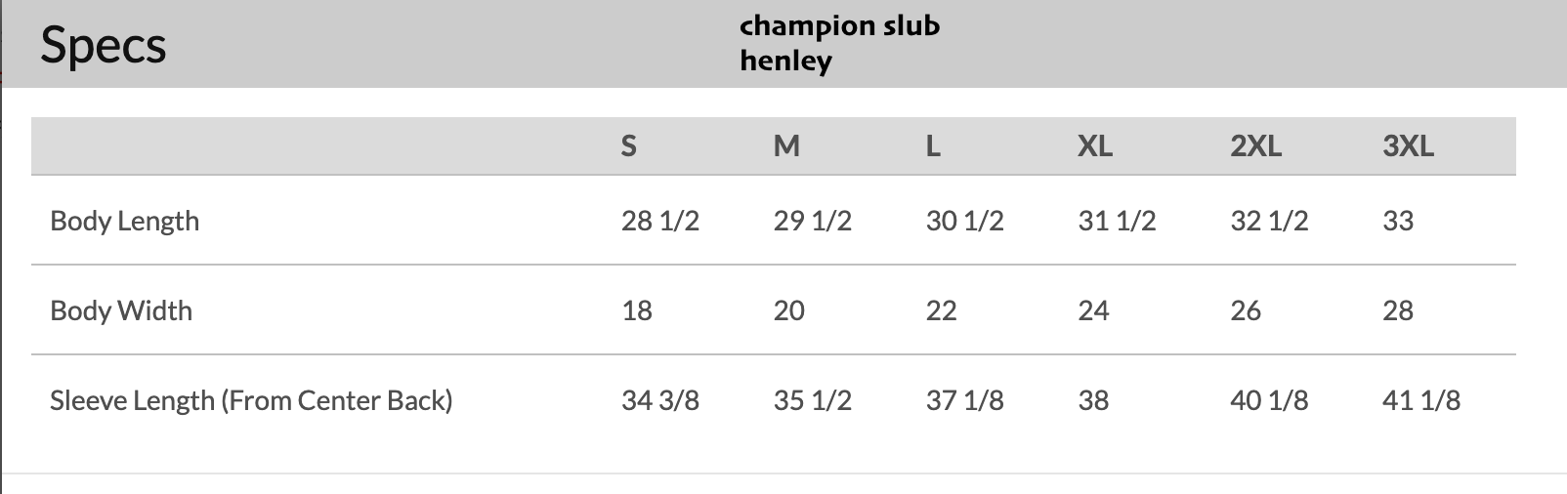Click the 41 1/8 sleeve length value
The height and width of the screenshot is (494, 1567).
coord(1421,400)
